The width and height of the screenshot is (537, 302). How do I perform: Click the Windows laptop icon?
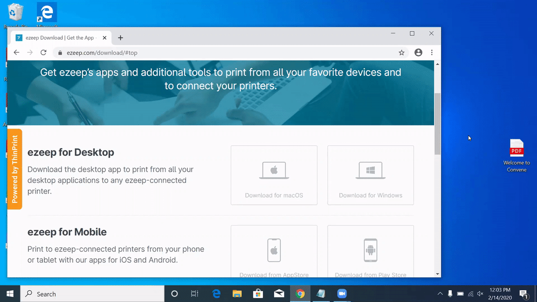(370, 170)
